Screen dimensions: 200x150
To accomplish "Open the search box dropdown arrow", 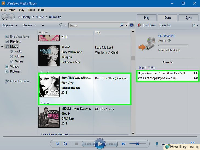I will coord(126,25).
